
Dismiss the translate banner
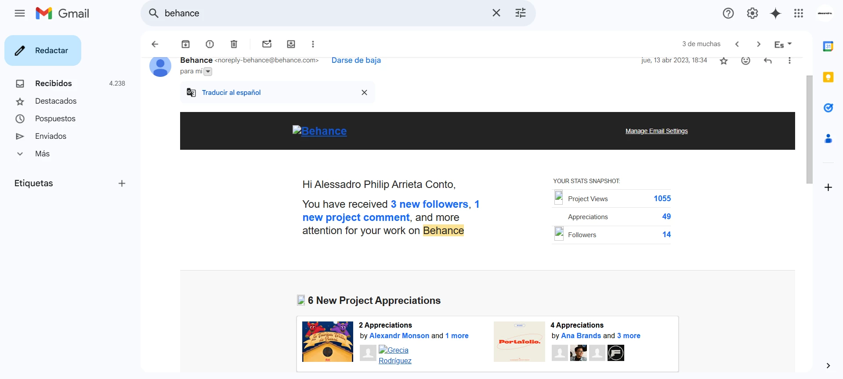tap(364, 92)
